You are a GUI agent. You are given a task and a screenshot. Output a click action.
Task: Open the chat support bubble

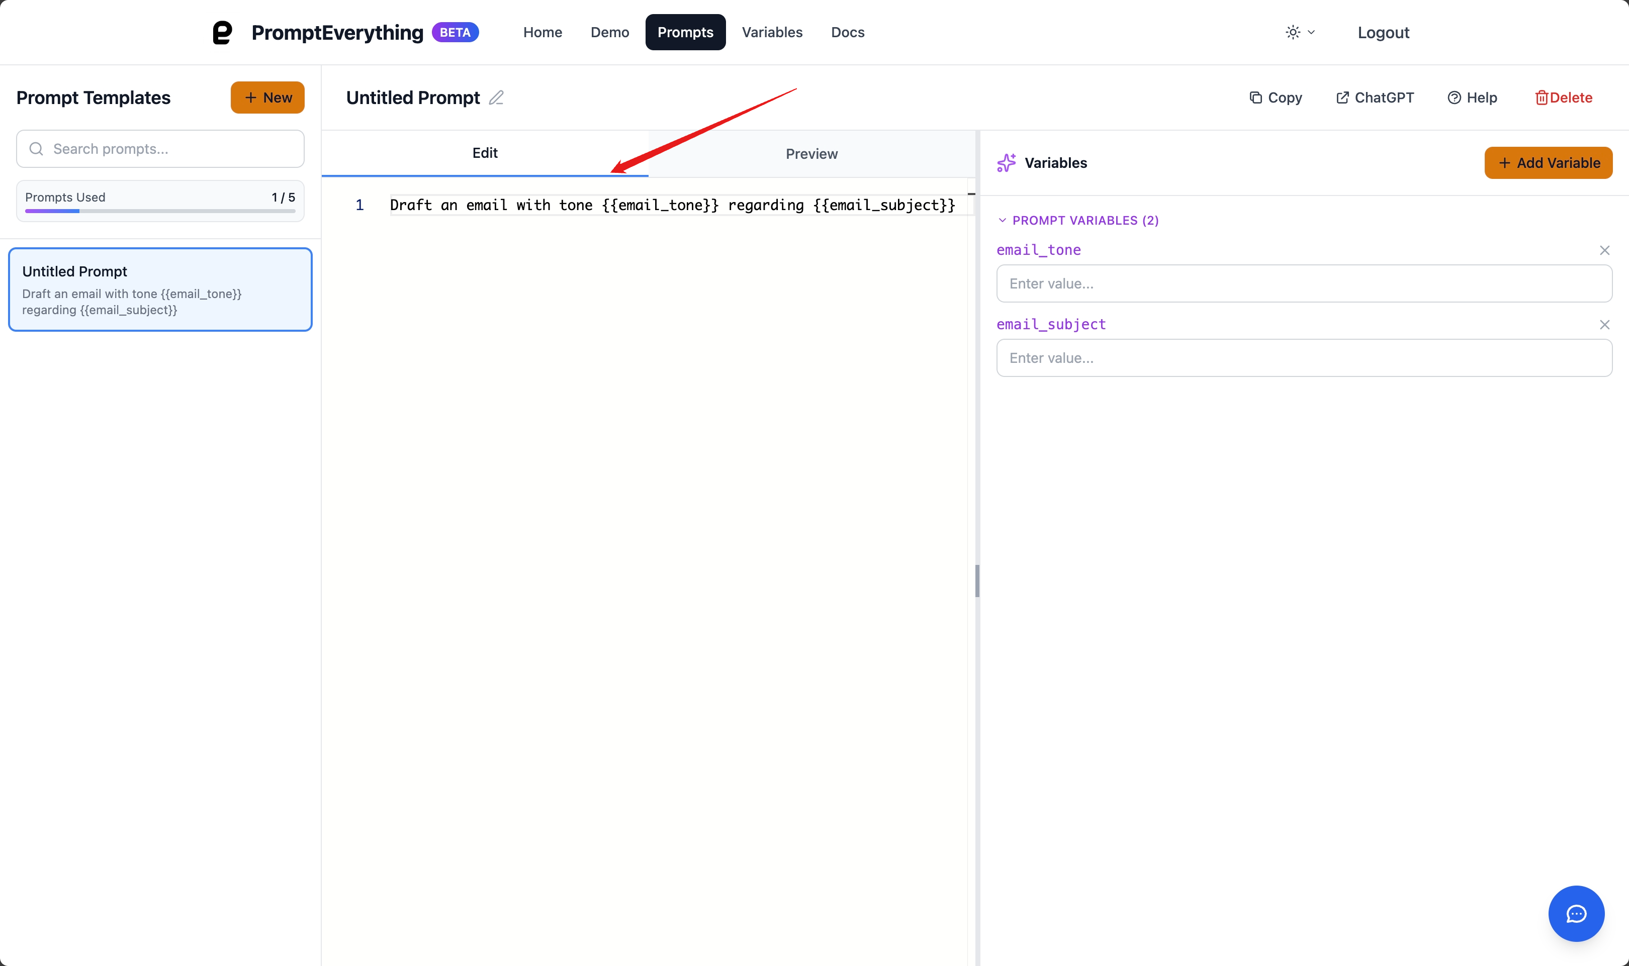click(1576, 913)
